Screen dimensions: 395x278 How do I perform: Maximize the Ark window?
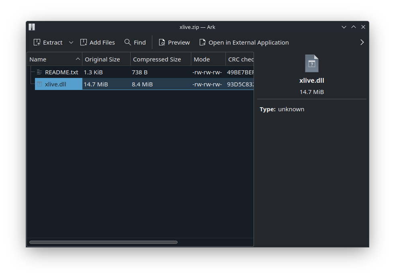(354, 27)
